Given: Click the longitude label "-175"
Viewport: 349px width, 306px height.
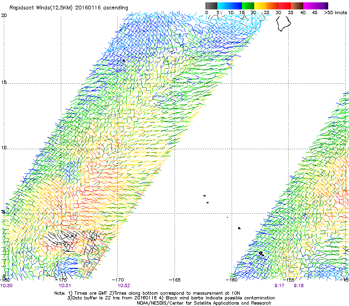Looking at the screenshot, I should point(61,280).
